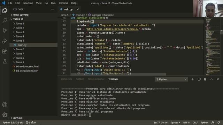
Task: Expand the Tarea 7 folder
Action: [x=20, y=53]
